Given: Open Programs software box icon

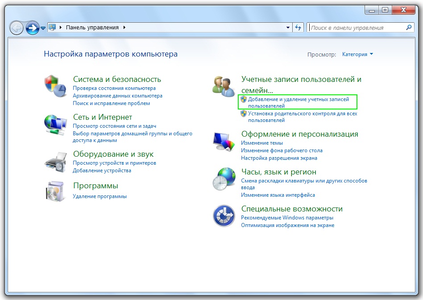Looking at the screenshot, I should click(56, 191).
